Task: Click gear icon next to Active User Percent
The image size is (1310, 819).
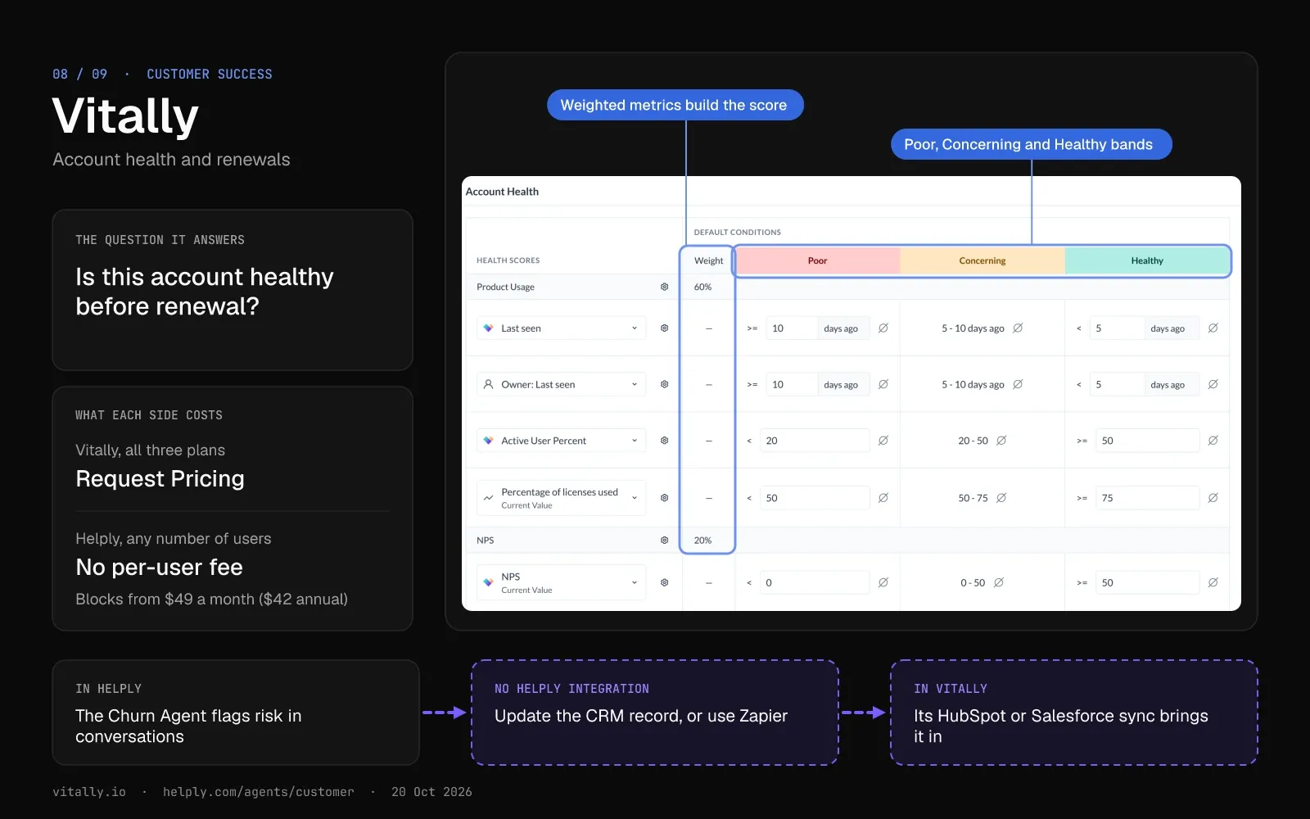Action: coord(664,441)
